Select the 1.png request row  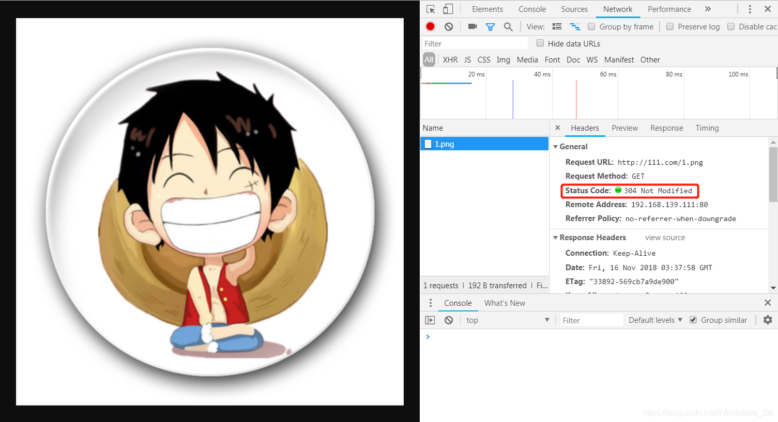(484, 144)
